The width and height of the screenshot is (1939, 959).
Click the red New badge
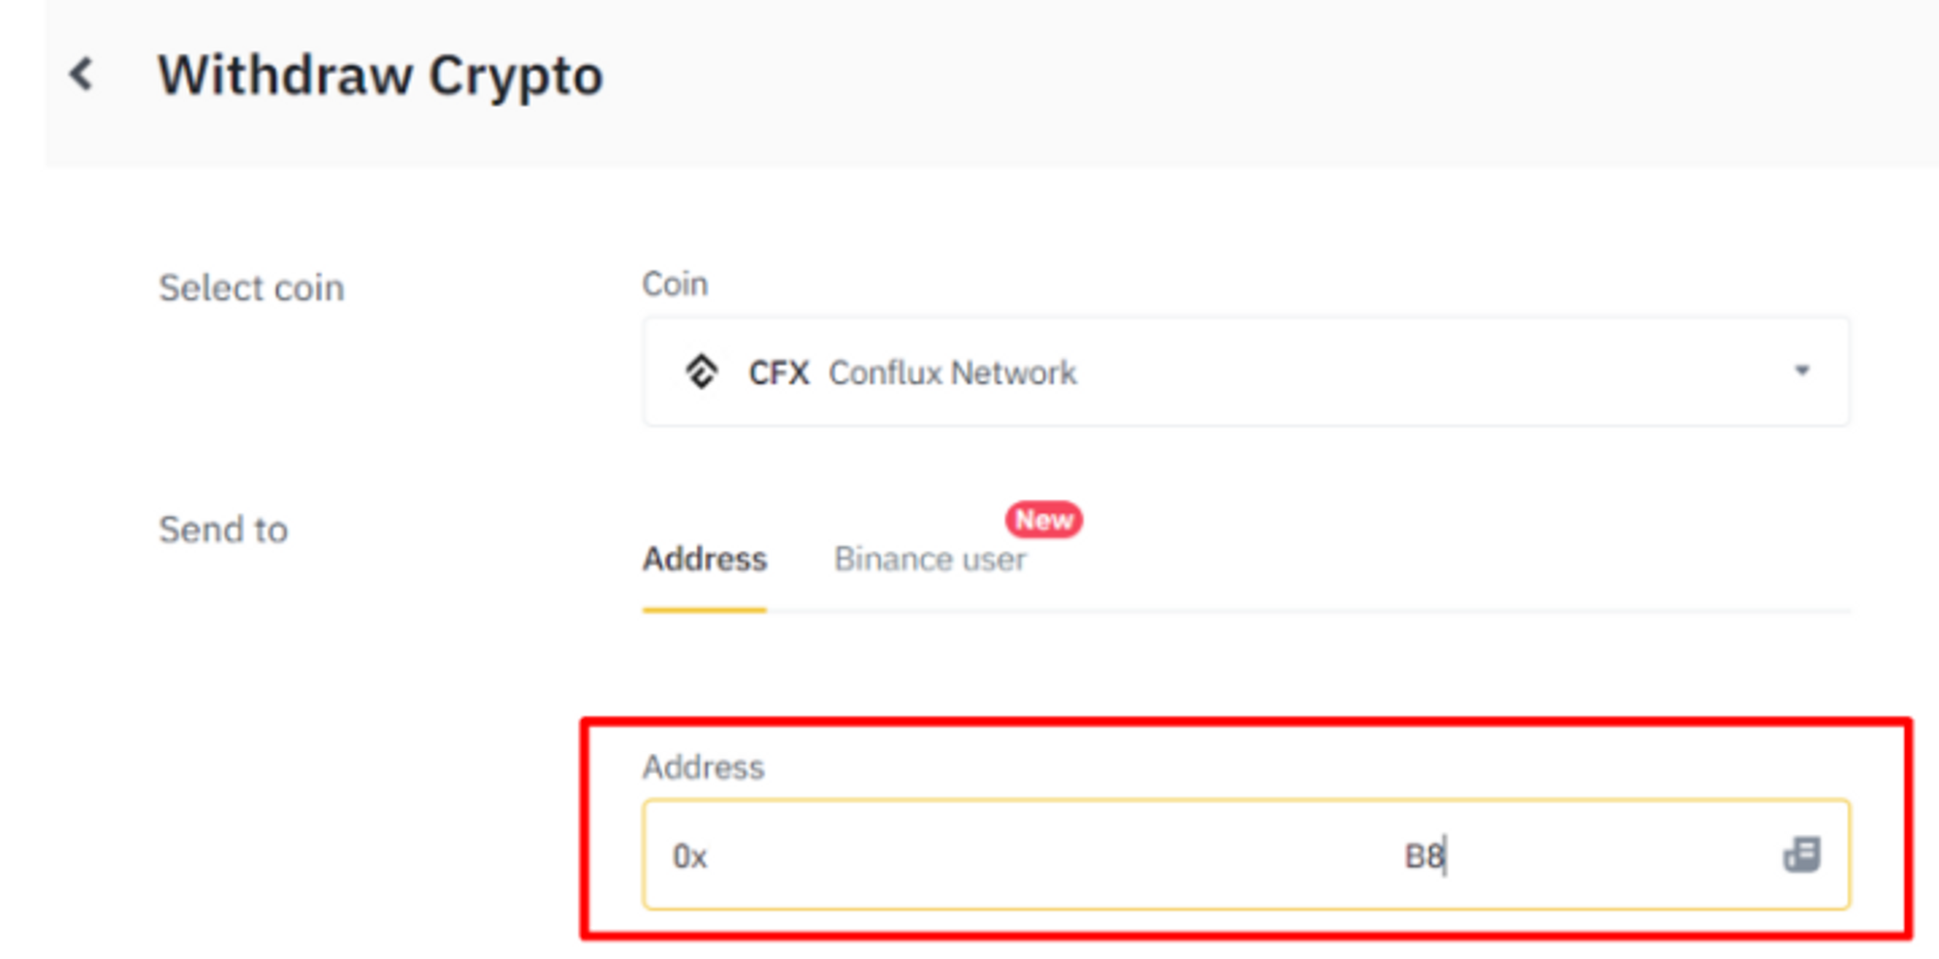(x=1043, y=520)
